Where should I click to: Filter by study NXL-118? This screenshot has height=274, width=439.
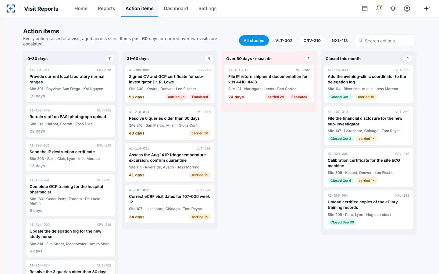(340, 40)
